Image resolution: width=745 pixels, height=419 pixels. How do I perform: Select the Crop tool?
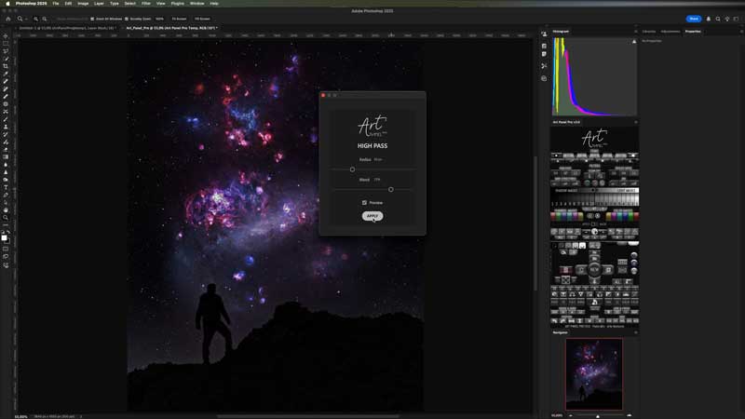[x=6, y=66]
